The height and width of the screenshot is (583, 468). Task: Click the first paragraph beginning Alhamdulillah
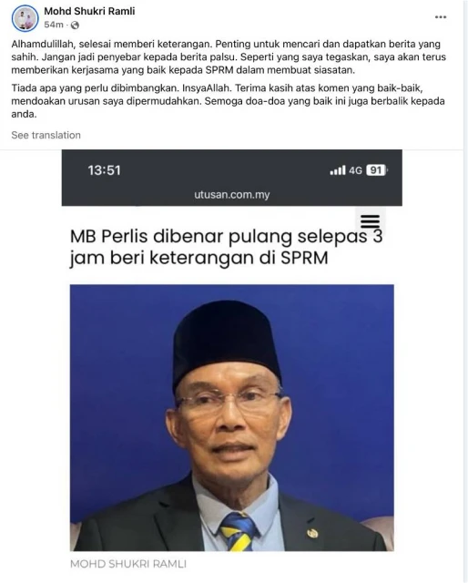(x=229, y=56)
